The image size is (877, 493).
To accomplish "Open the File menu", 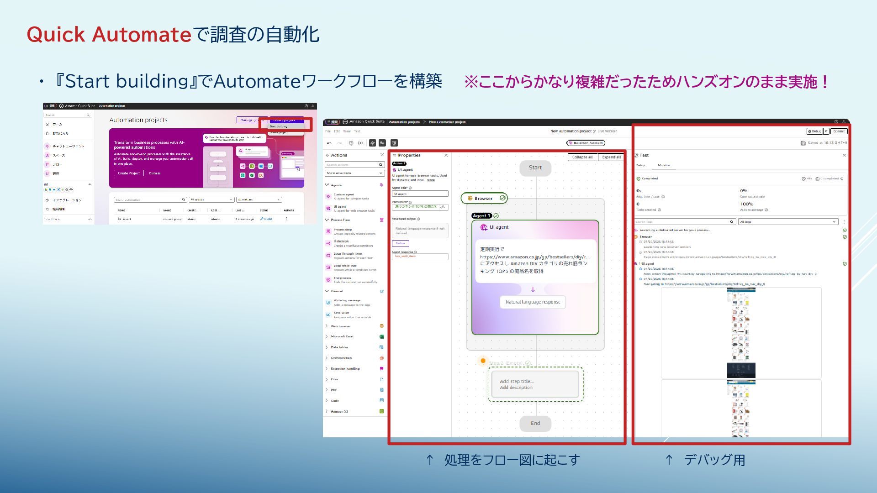I will [x=328, y=131].
